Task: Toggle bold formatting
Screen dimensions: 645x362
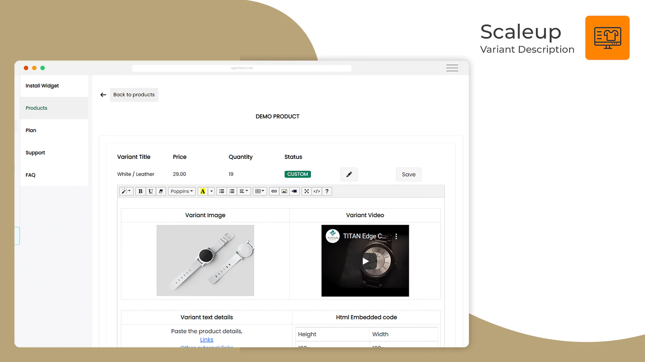Action: (140, 191)
